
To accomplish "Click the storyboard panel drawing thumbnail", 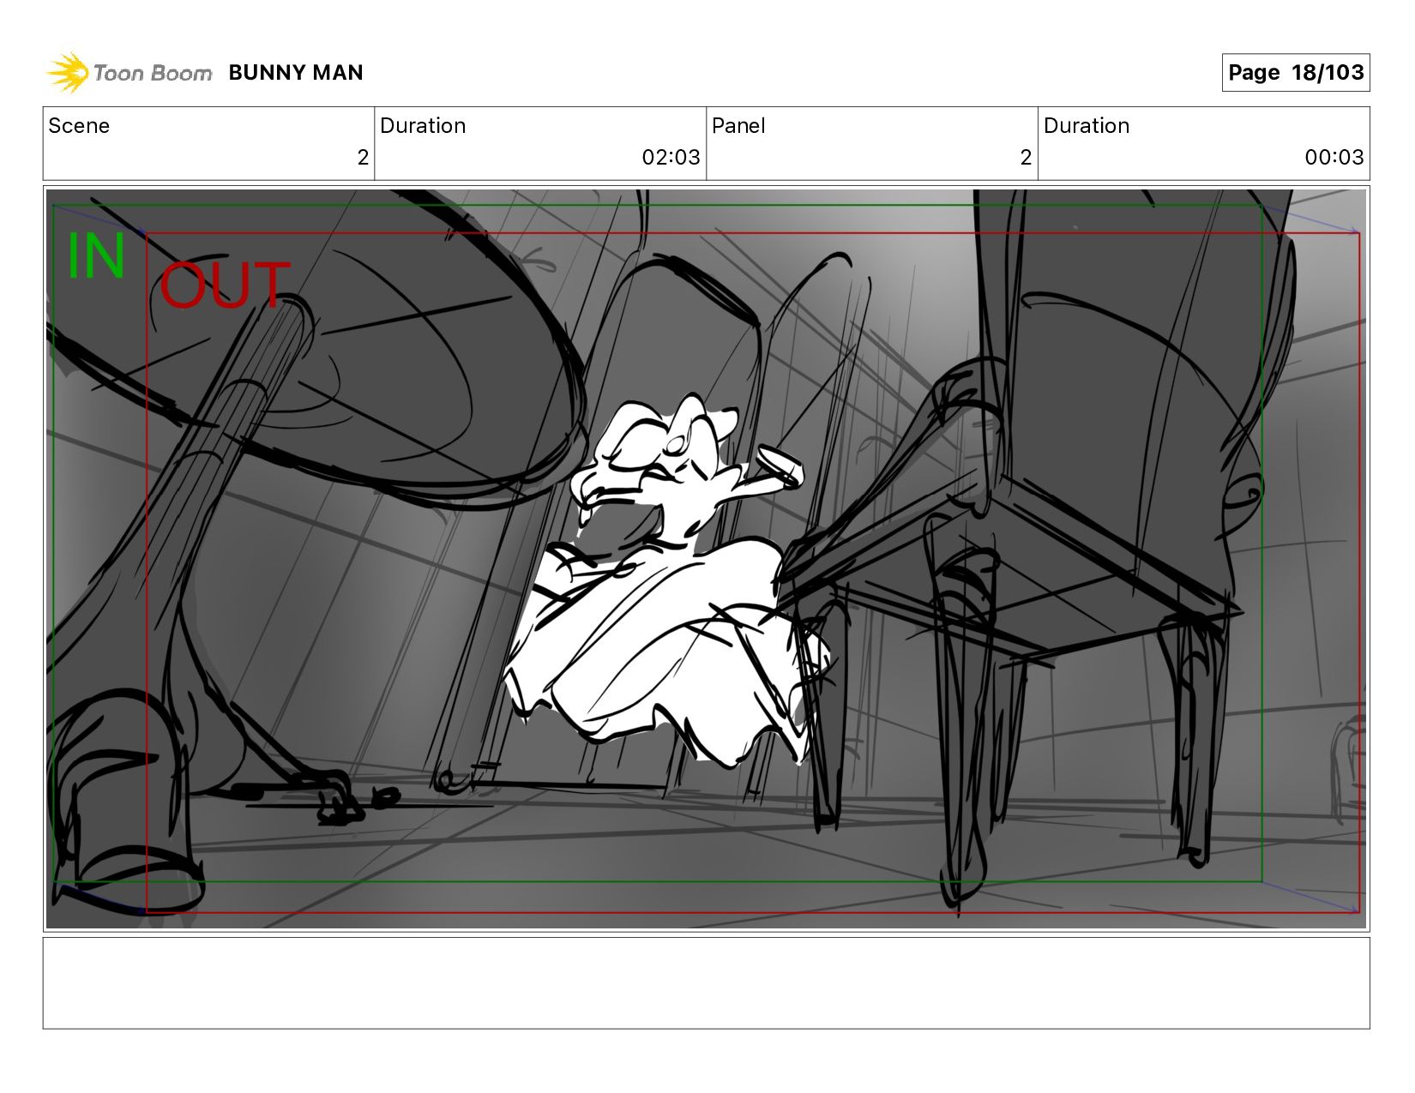I will pyautogui.click(x=706, y=559).
